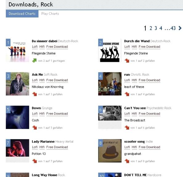This screenshot has width=183, height=177.
Task: Click the red falling arrow for Ask Me
Action: 34,94
